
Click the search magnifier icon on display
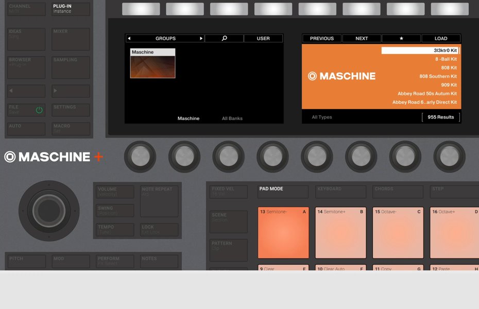click(224, 39)
